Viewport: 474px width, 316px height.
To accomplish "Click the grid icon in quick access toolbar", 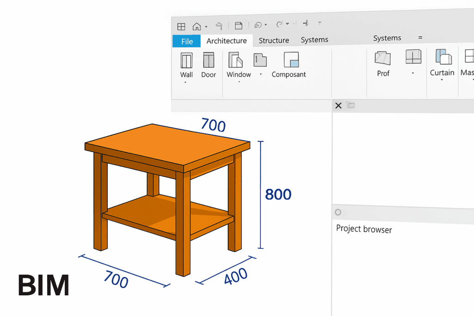I will click(x=181, y=26).
